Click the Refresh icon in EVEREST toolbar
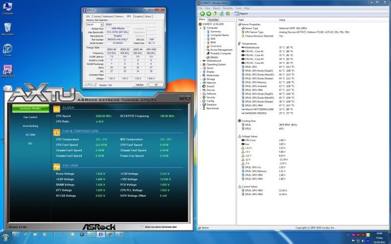This screenshot has height=244, width=391. click(221, 14)
